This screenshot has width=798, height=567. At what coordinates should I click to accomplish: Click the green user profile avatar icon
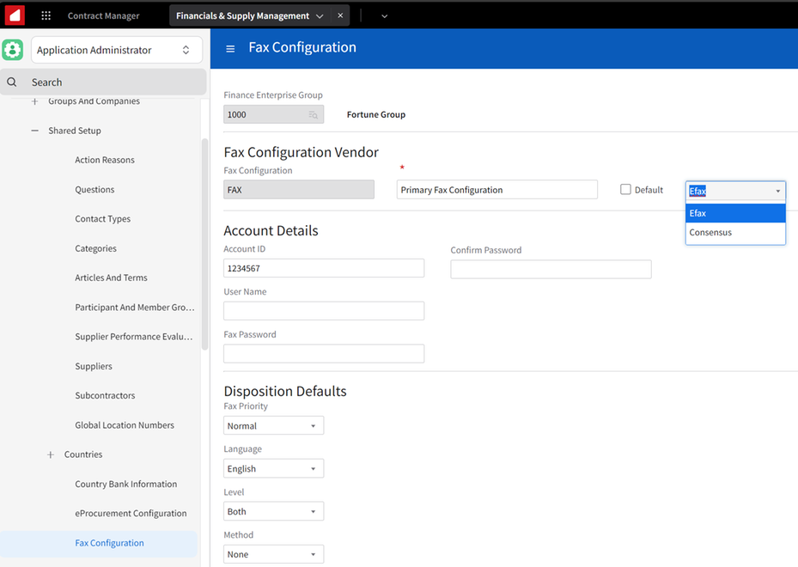(13, 49)
